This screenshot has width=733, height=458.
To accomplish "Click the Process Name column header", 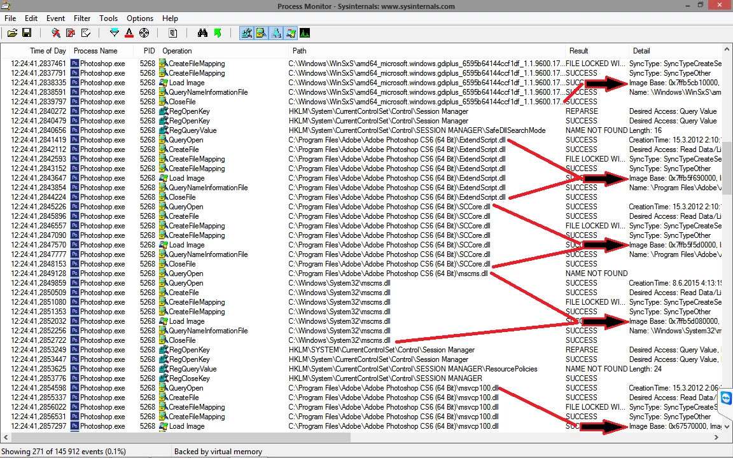I will pos(101,51).
